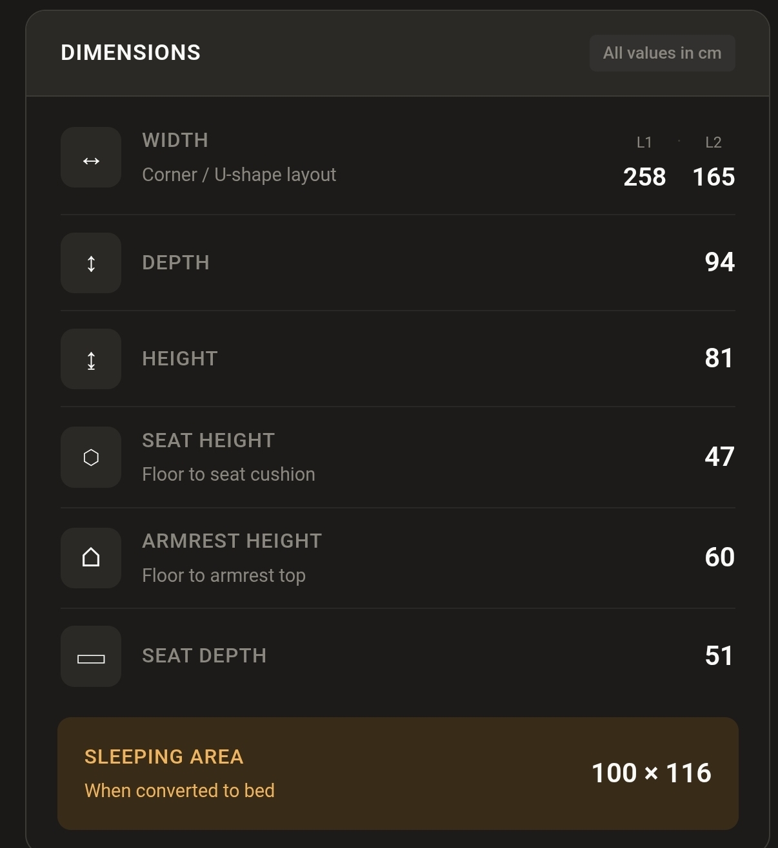The width and height of the screenshot is (778, 848).
Task: Click the house-shaped Armrest Height icon
Action: pos(91,557)
